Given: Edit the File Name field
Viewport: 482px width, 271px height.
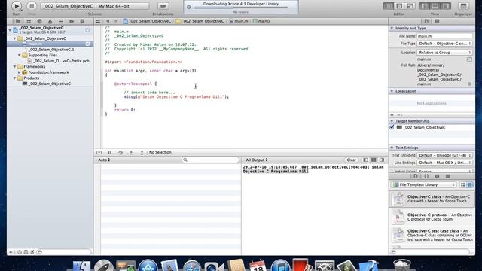Looking at the screenshot, I should coord(444,36).
